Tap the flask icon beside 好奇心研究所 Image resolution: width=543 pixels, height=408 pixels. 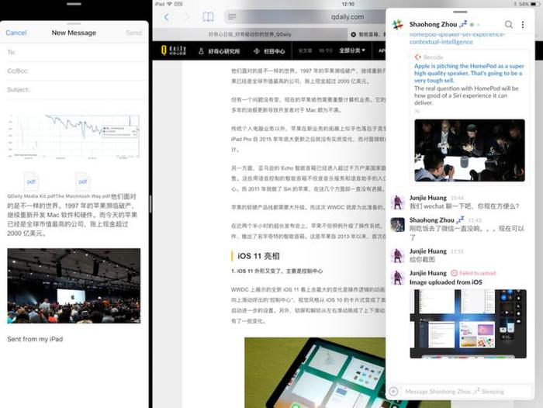coord(201,51)
